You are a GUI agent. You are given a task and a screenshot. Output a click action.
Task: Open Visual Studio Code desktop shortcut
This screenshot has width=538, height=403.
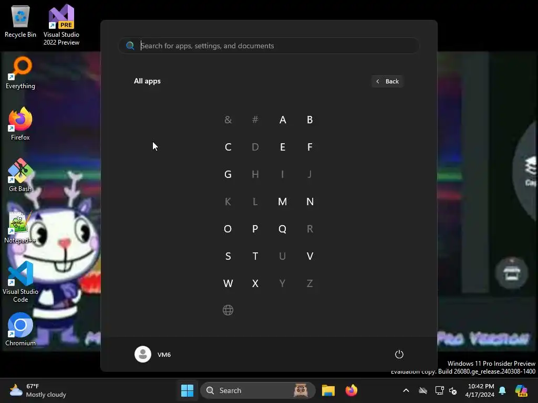pyautogui.click(x=20, y=282)
